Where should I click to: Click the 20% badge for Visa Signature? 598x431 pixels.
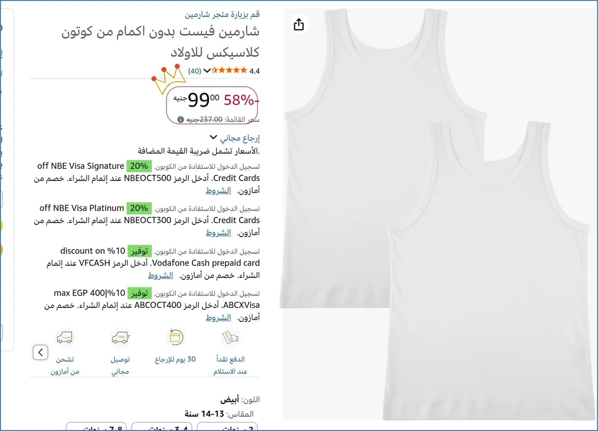[139, 166]
